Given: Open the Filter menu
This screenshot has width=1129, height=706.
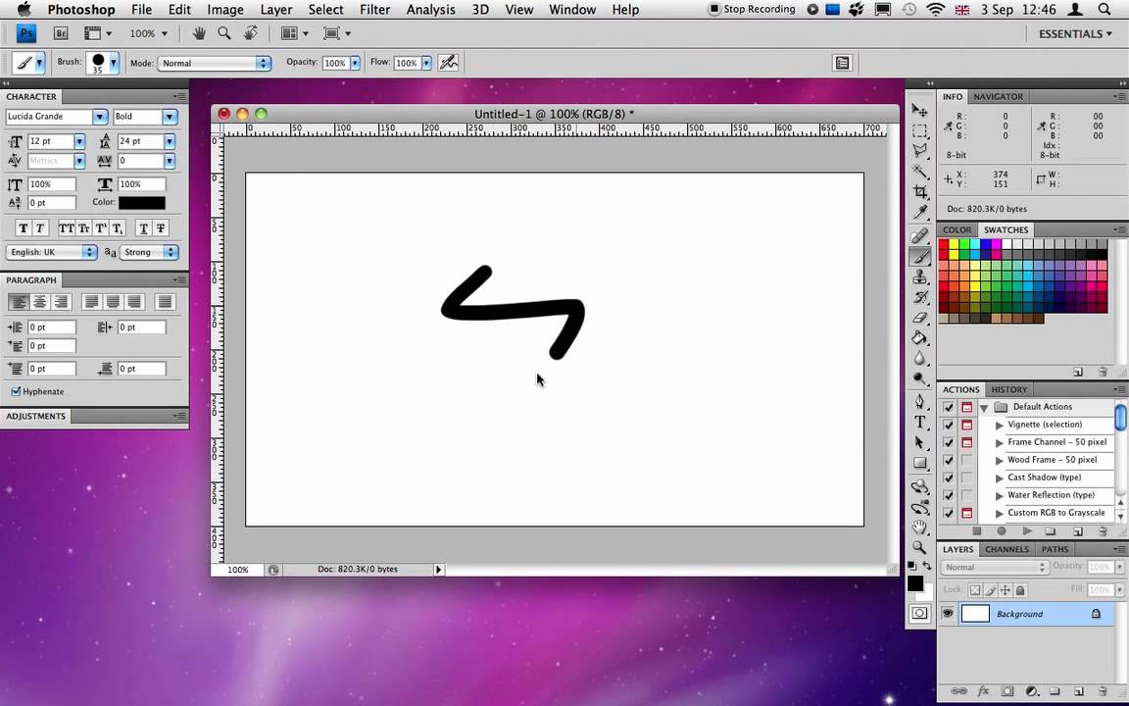Looking at the screenshot, I should point(374,10).
